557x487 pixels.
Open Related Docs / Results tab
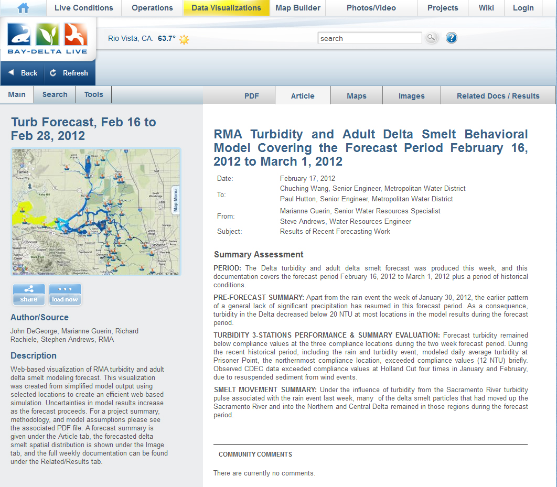coord(498,96)
